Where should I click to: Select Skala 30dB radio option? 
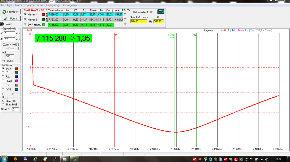[x=3, y=101]
